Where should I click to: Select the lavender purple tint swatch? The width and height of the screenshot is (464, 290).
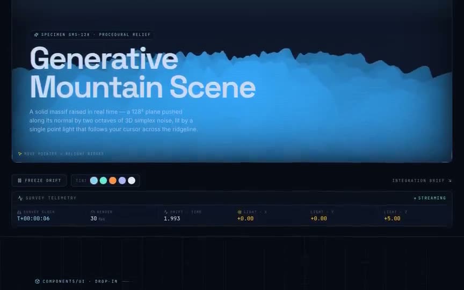click(x=122, y=180)
